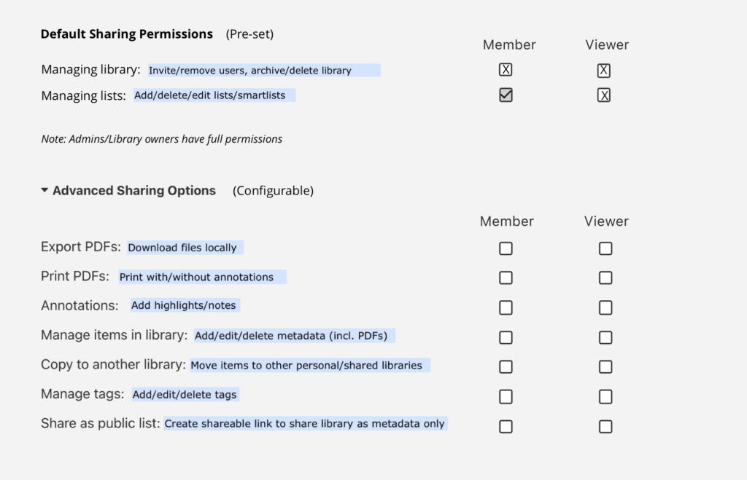Tick Manage items in library for Member
This screenshot has width=747, height=480.
(506, 337)
